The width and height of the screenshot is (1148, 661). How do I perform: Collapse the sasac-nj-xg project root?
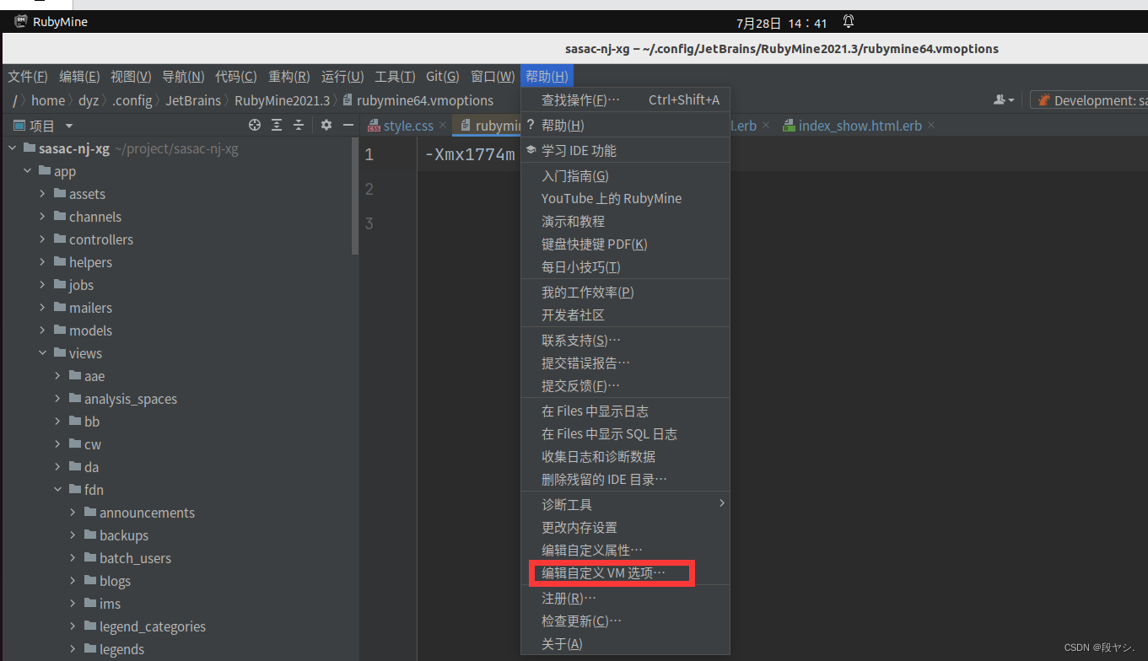coord(12,148)
